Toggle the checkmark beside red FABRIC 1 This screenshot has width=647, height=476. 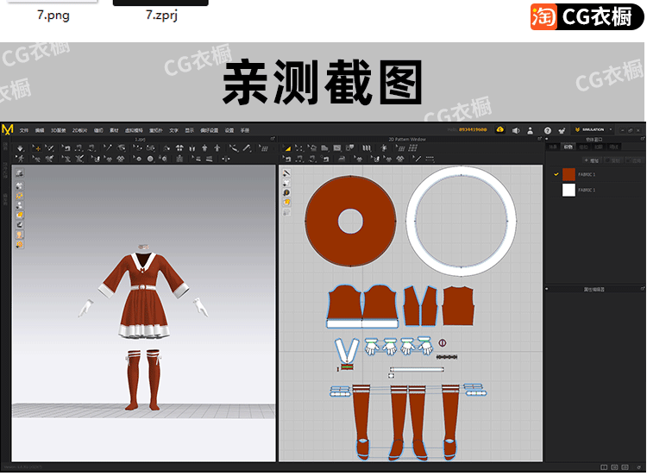(x=556, y=174)
